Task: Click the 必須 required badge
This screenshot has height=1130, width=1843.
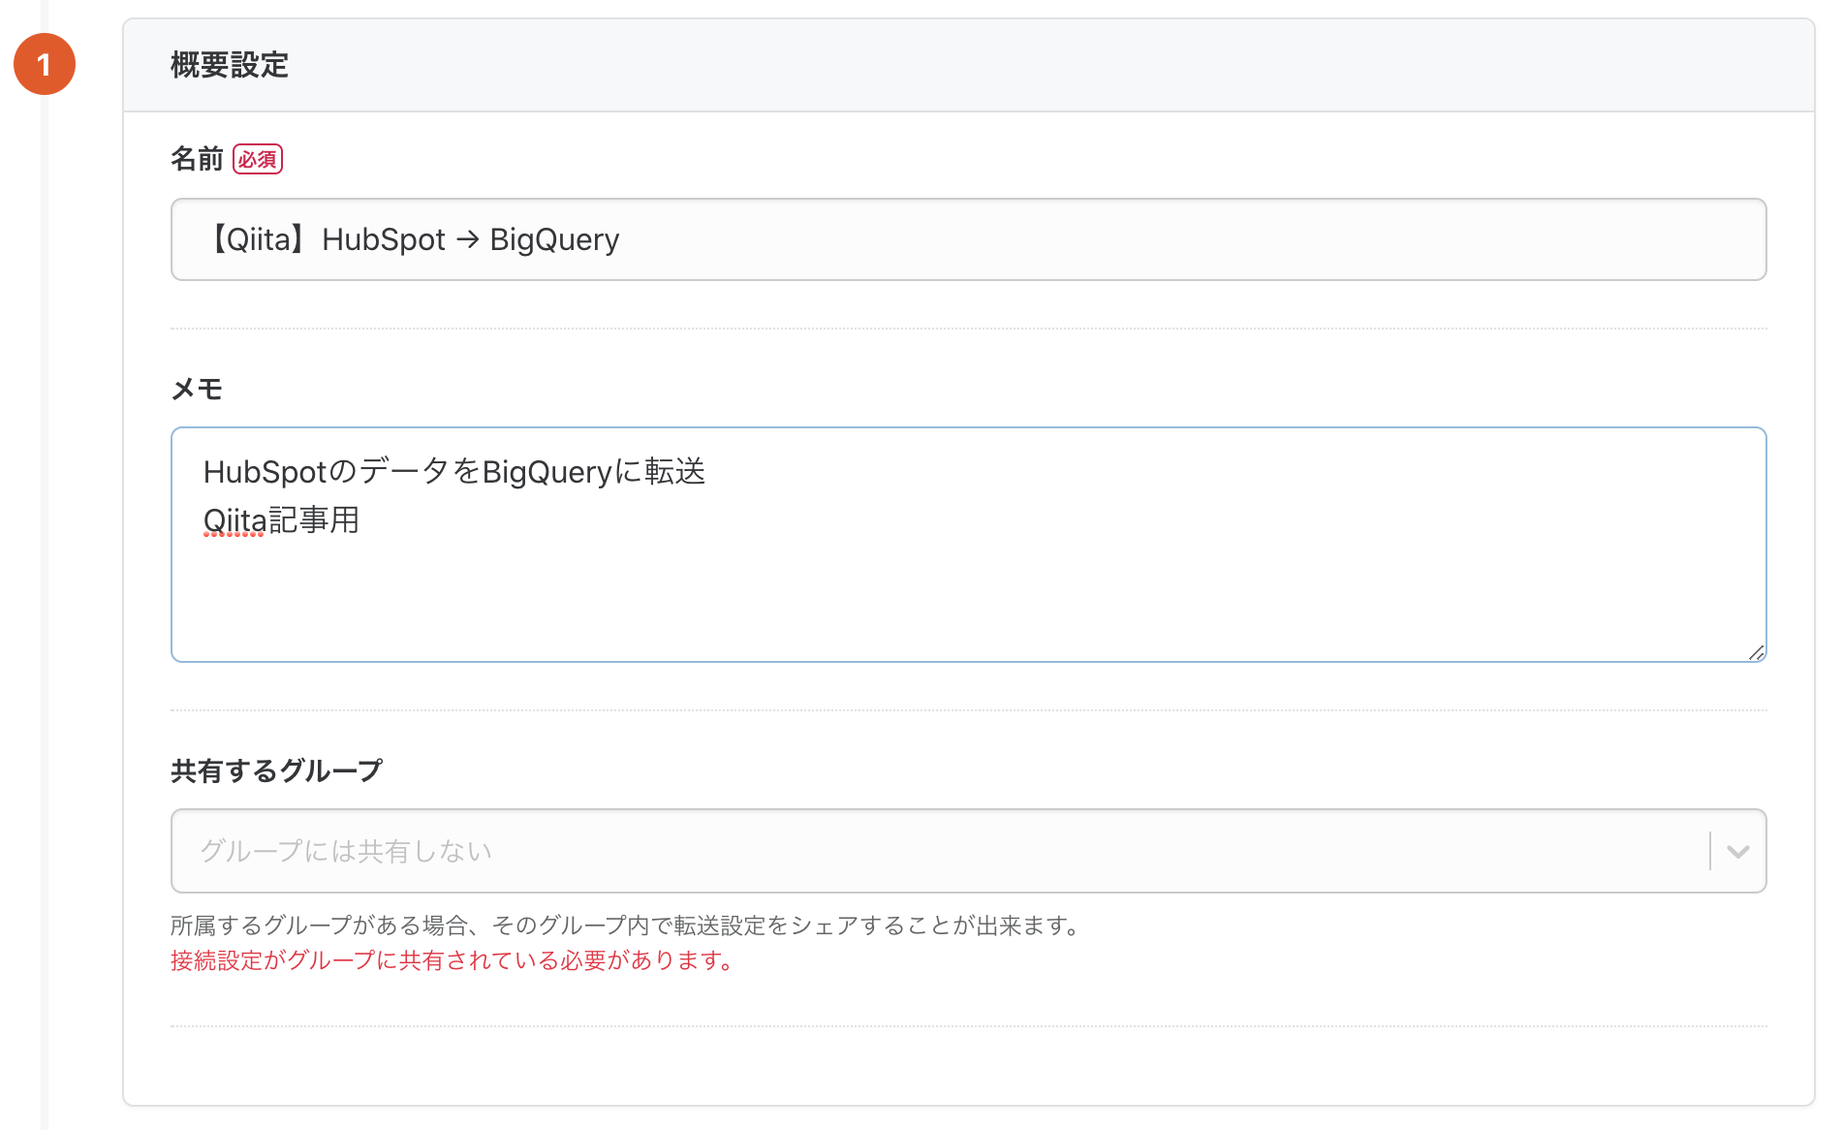Action: click(x=258, y=159)
